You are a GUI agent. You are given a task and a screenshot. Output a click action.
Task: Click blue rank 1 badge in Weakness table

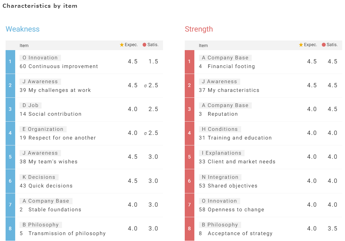click(10, 62)
